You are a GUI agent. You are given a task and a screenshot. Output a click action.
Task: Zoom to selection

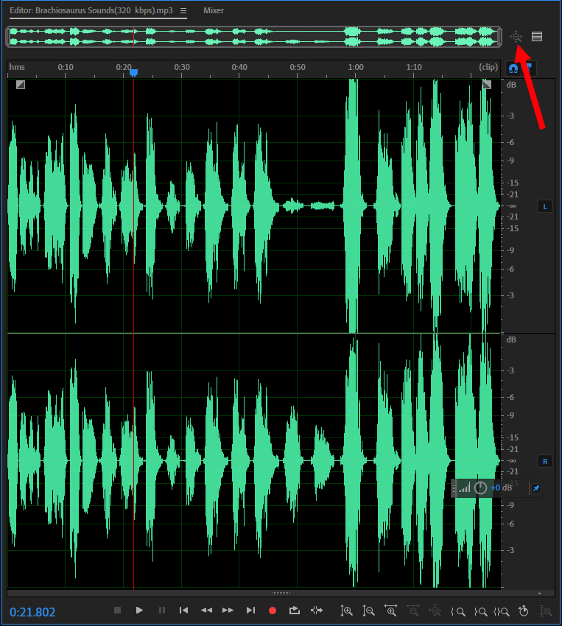pyautogui.click(x=502, y=611)
